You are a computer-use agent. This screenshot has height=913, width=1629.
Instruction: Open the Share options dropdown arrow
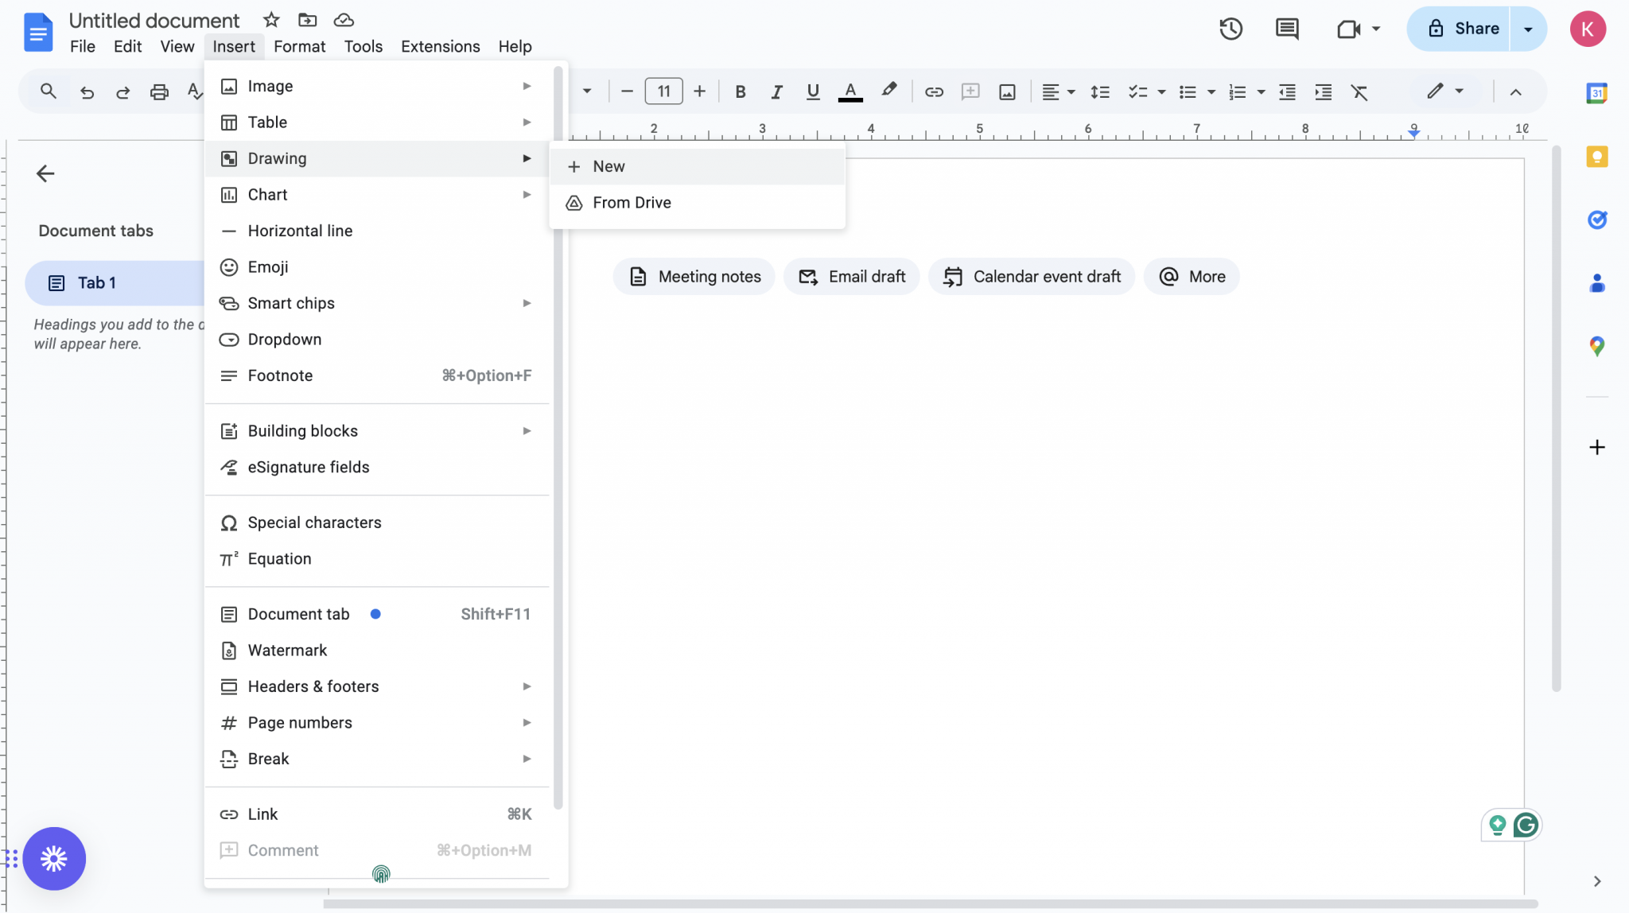click(x=1527, y=29)
